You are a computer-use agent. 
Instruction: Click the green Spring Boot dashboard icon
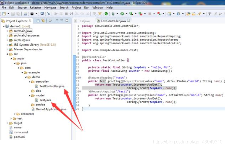point(106,14)
